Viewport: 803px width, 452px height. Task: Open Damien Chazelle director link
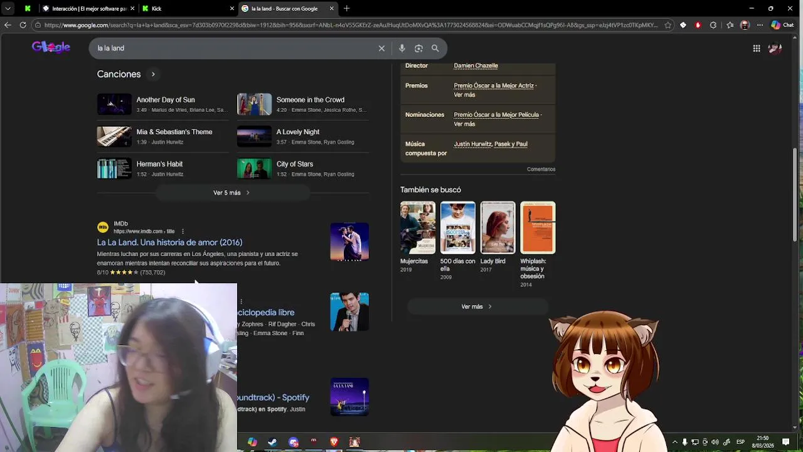[476, 65]
